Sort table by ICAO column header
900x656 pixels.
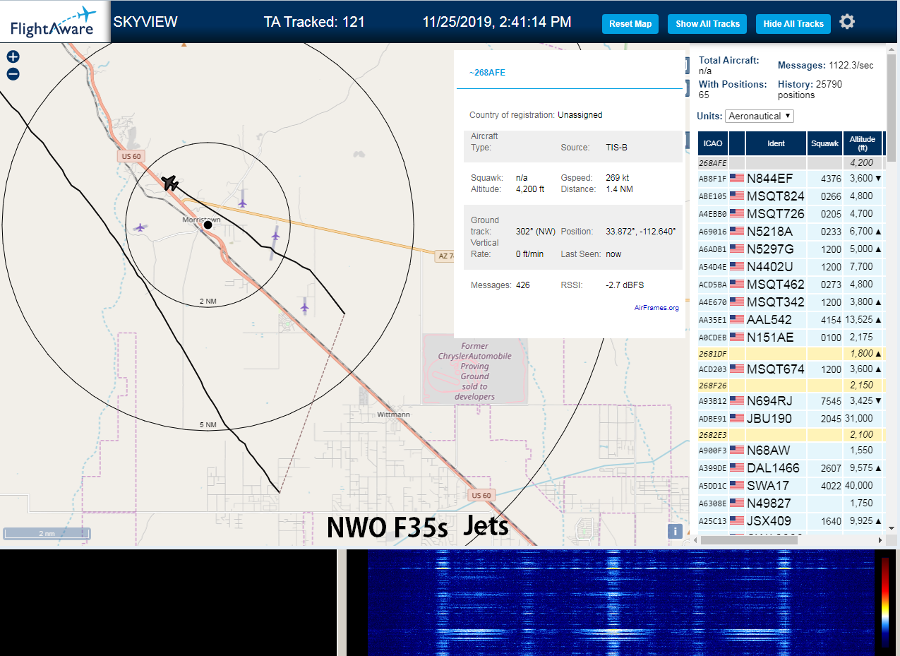pos(713,143)
